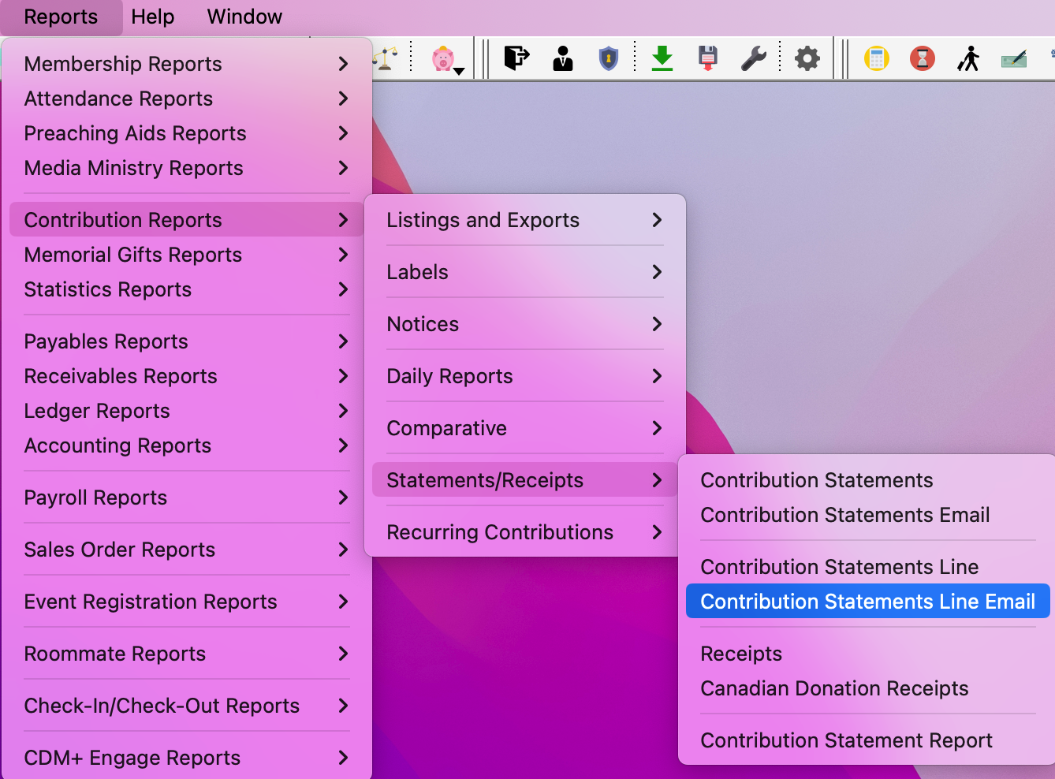The image size is (1055, 779).
Task: Choose Canadian Donation Receipts
Action: pyautogui.click(x=834, y=688)
